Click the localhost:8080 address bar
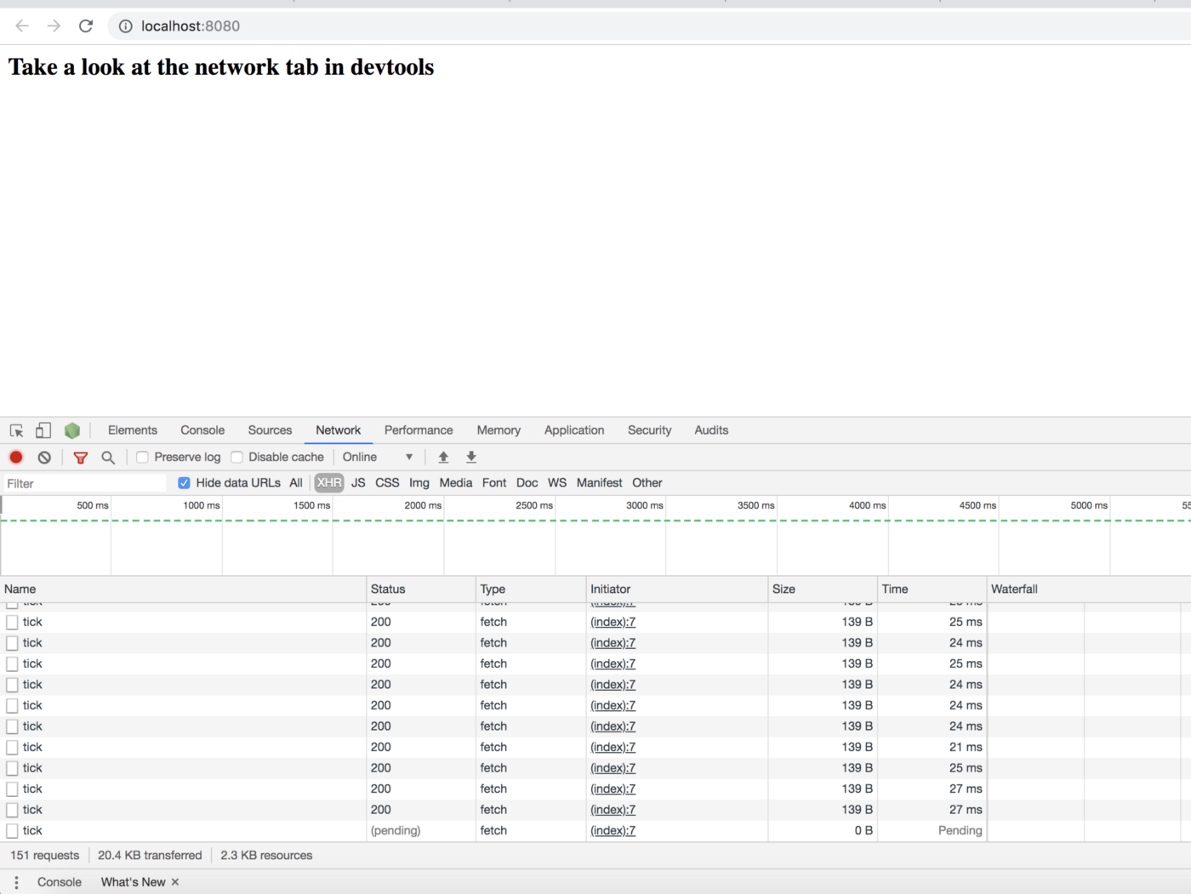Screen dimensions: 1191x894 pyautogui.click(x=191, y=26)
